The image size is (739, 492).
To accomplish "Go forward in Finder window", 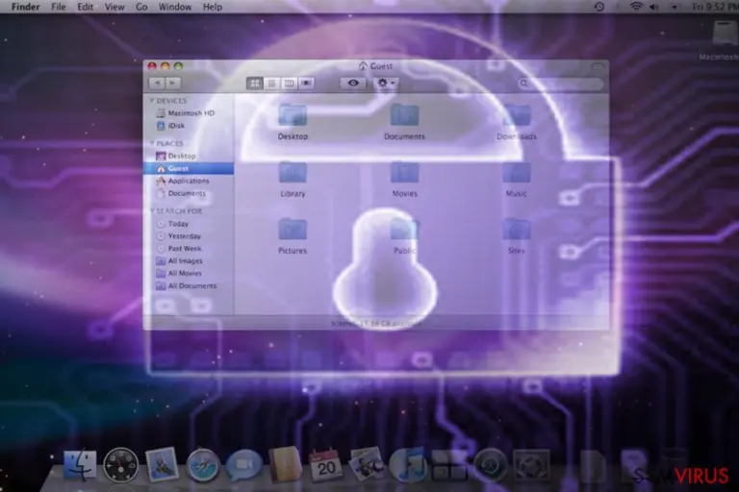I will click(173, 84).
